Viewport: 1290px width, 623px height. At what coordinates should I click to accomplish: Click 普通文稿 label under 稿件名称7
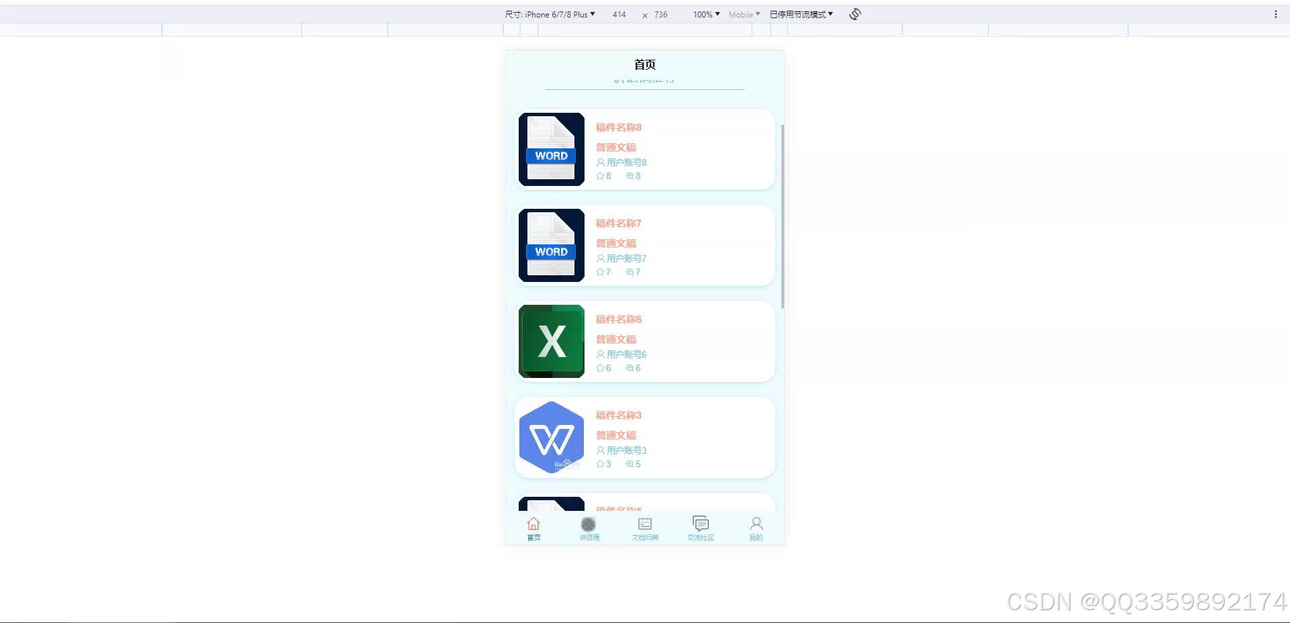[x=616, y=244]
